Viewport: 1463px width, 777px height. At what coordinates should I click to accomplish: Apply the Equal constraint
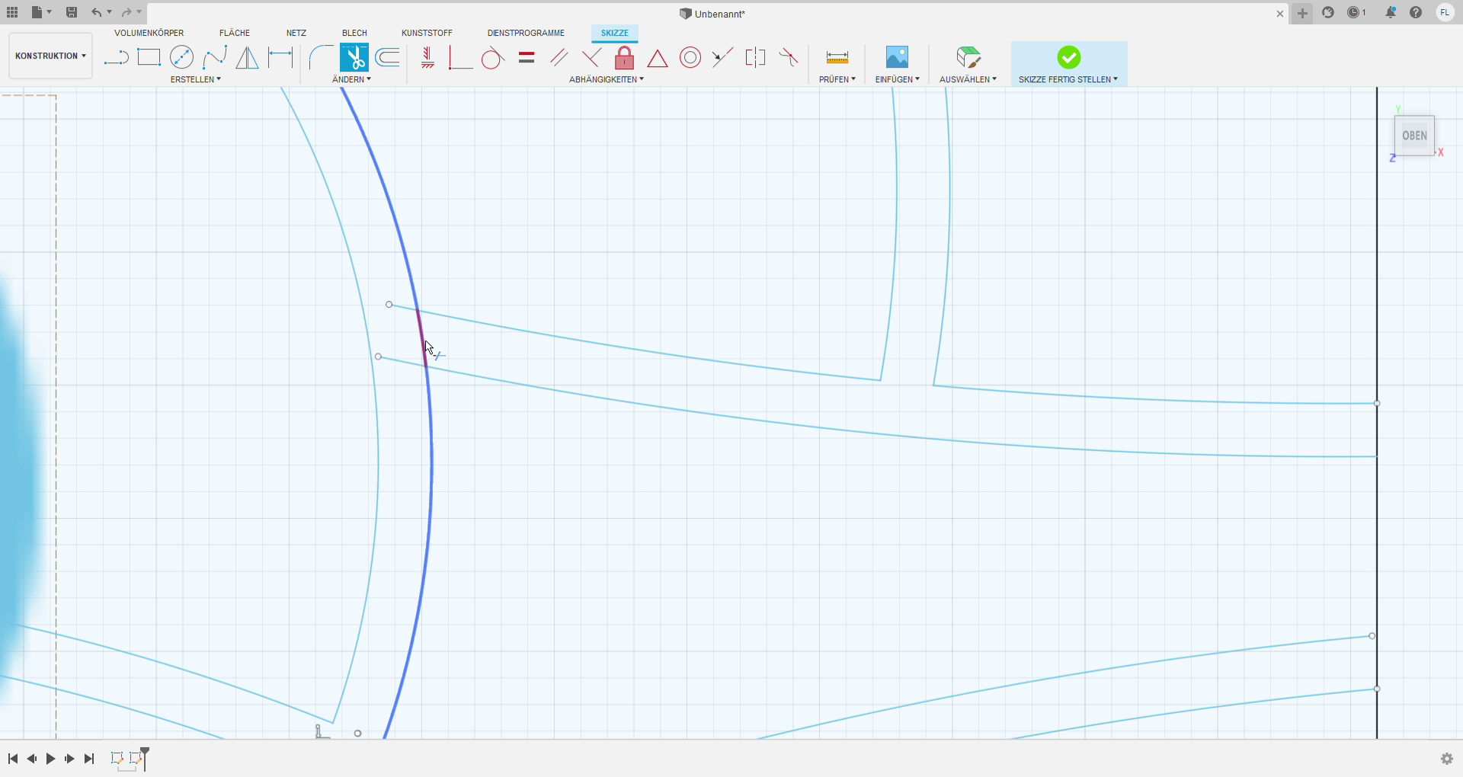point(527,57)
